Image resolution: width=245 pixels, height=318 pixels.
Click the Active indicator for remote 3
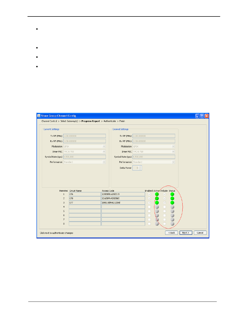(x=157, y=203)
